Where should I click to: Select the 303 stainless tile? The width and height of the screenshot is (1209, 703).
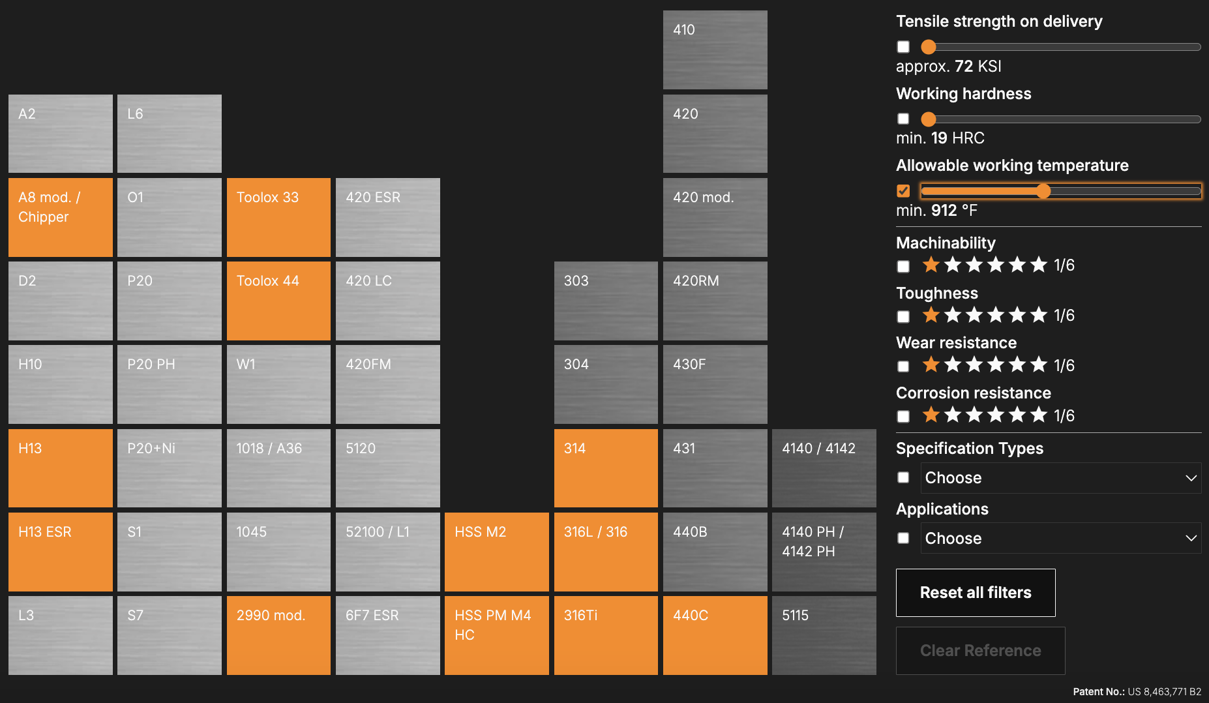point(606,301)
